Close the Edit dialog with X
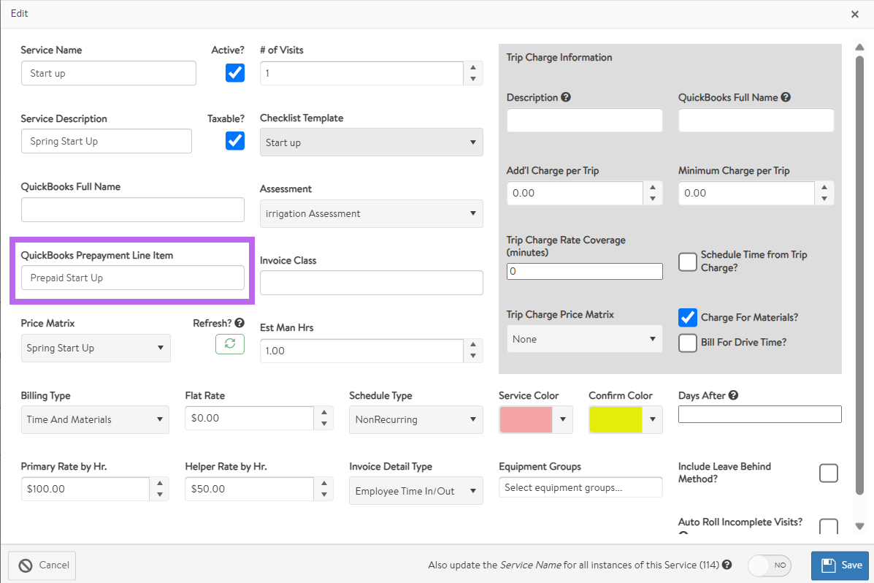The image size is (874, 583). pyautogui.click(x=855, y=14)
